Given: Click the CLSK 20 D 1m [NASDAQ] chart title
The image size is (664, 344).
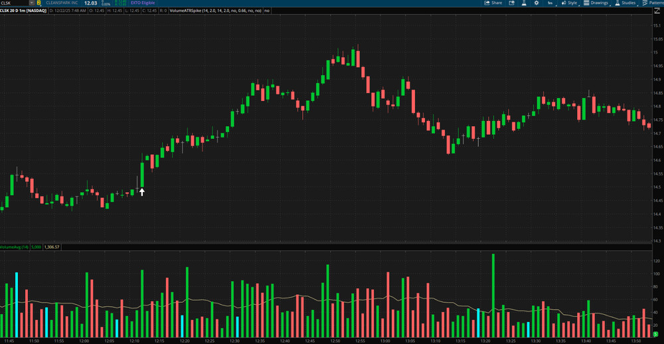Looking at the screenshot, I should (23, 10).
